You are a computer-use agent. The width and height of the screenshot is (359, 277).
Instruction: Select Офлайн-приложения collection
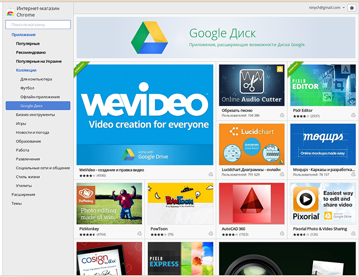(40, 97)
